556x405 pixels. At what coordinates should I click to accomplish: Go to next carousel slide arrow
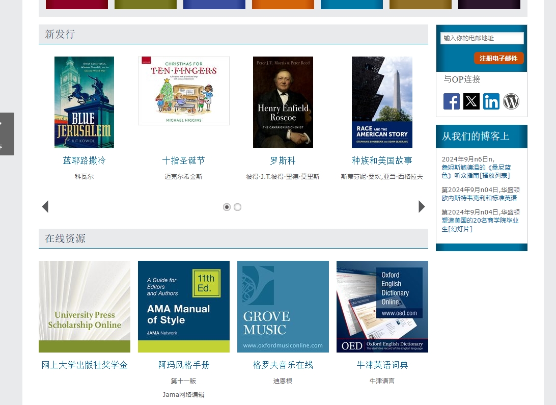click(422, 206)
